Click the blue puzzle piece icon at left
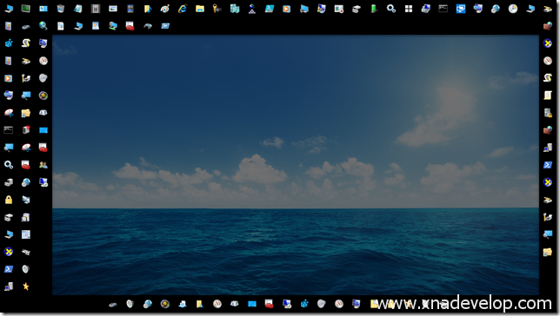Screen dimensions: 560x316 [x=9, y=43]
